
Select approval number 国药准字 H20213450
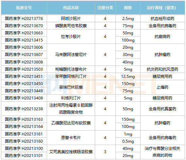click(24, 84)
